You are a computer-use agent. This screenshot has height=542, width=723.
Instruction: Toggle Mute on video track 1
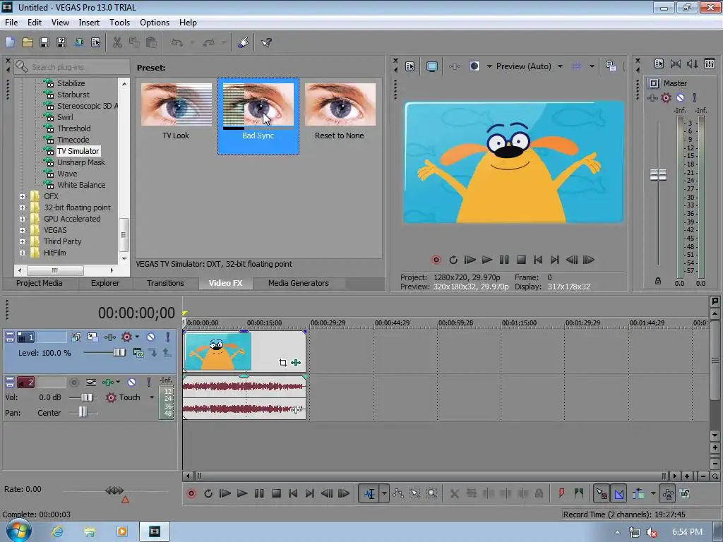151,337
